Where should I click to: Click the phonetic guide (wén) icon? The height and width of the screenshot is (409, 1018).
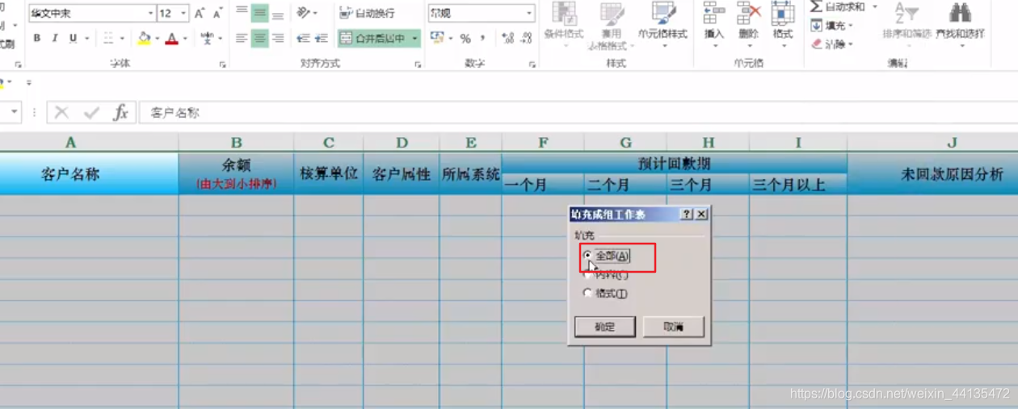point(207,38)
